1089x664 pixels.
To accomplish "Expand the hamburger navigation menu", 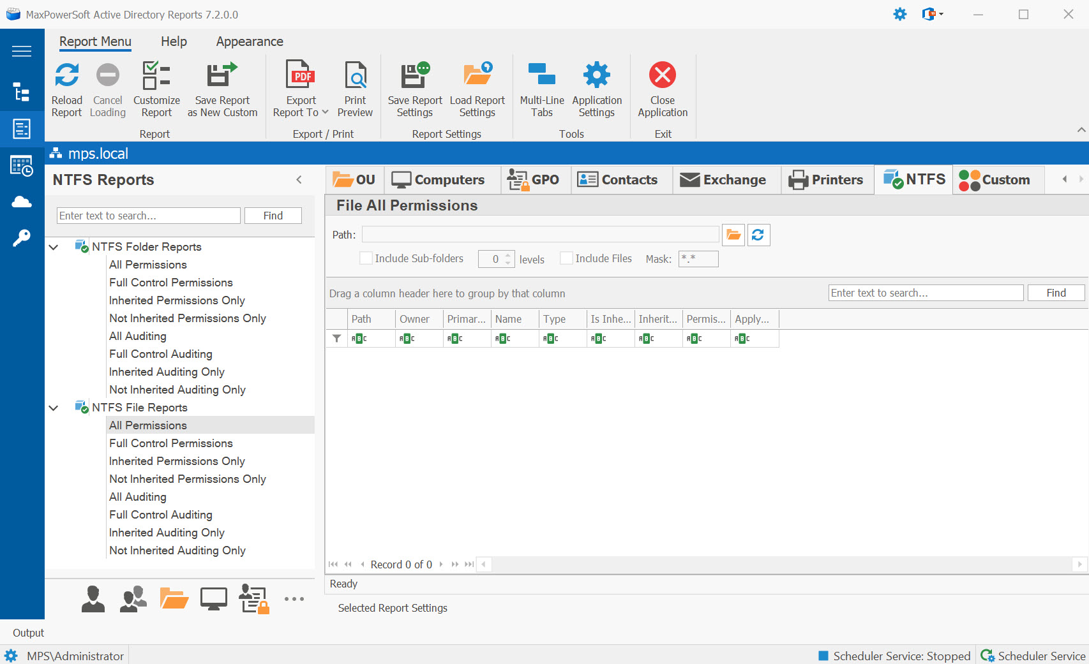I will coord(22,51).
